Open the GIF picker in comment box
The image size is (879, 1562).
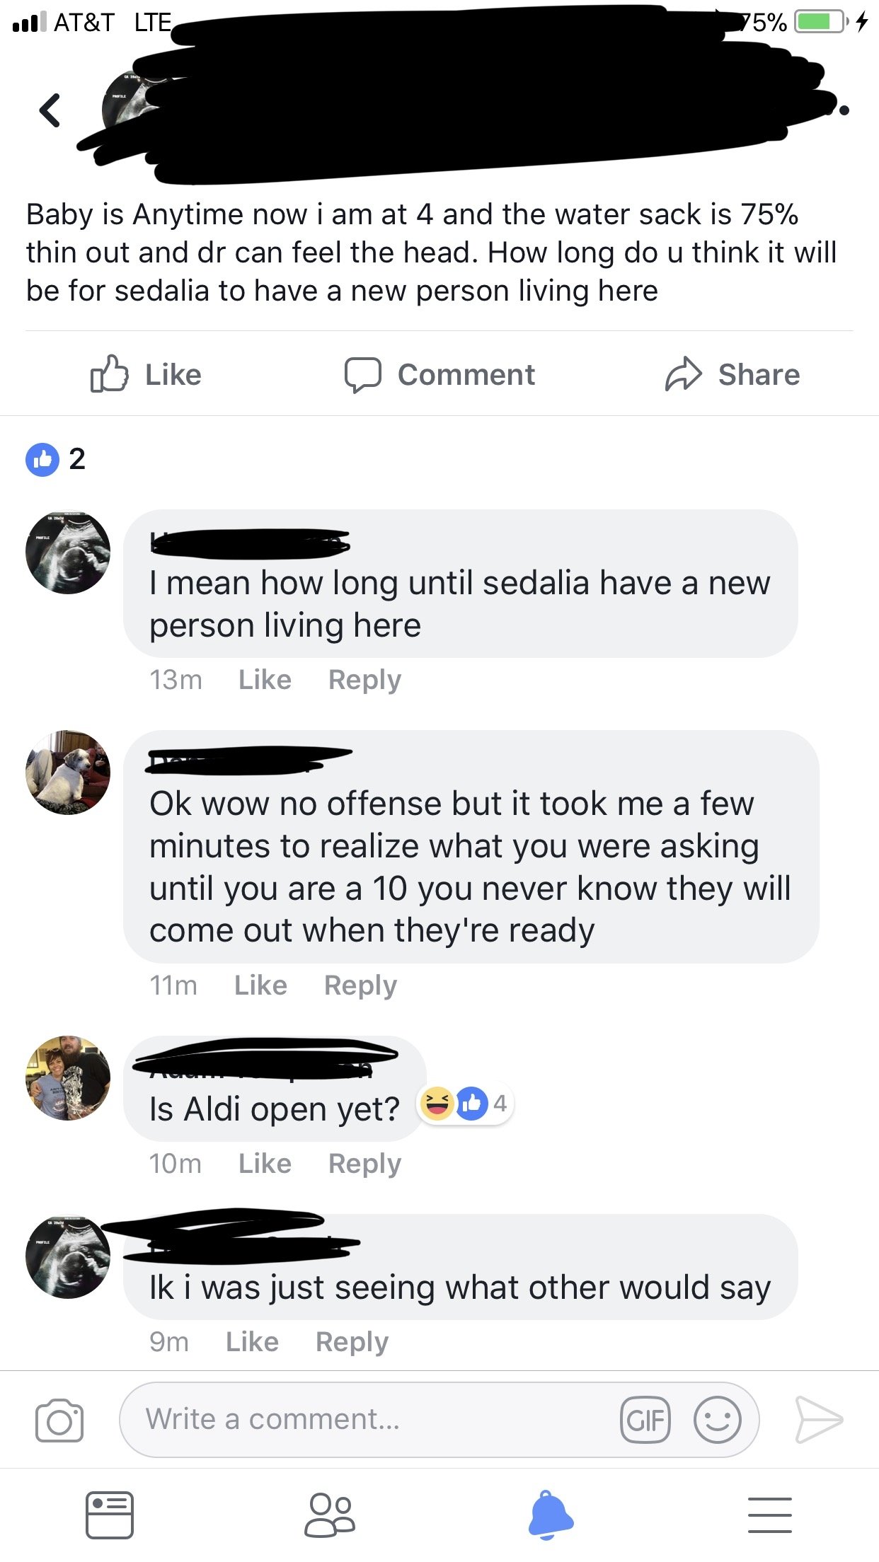pyautogui.click(x=645, y=1420)
